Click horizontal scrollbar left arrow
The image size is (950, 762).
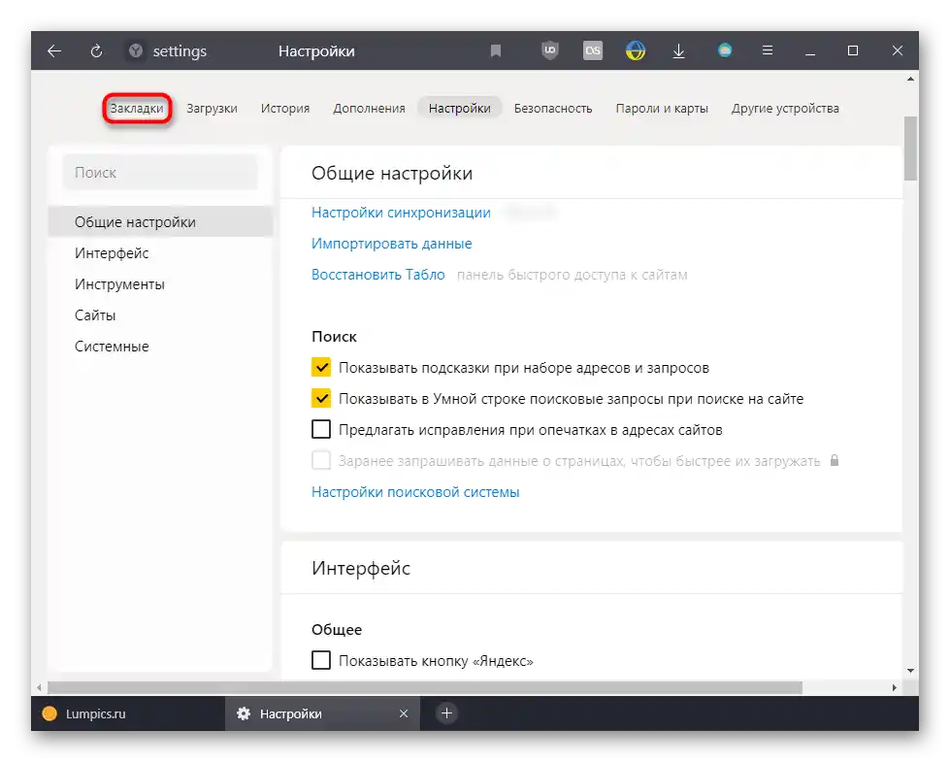click(x=40, y=687)
